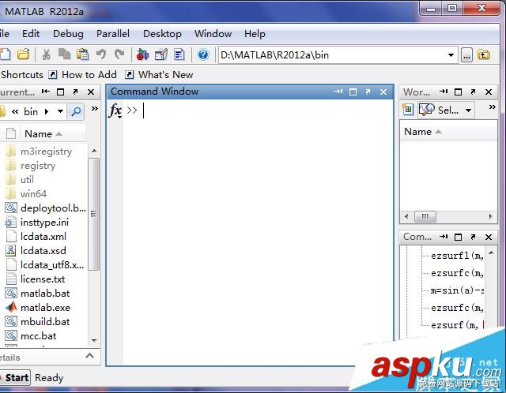
Task: Minimize the Command History panel
Action: (444, 237)
